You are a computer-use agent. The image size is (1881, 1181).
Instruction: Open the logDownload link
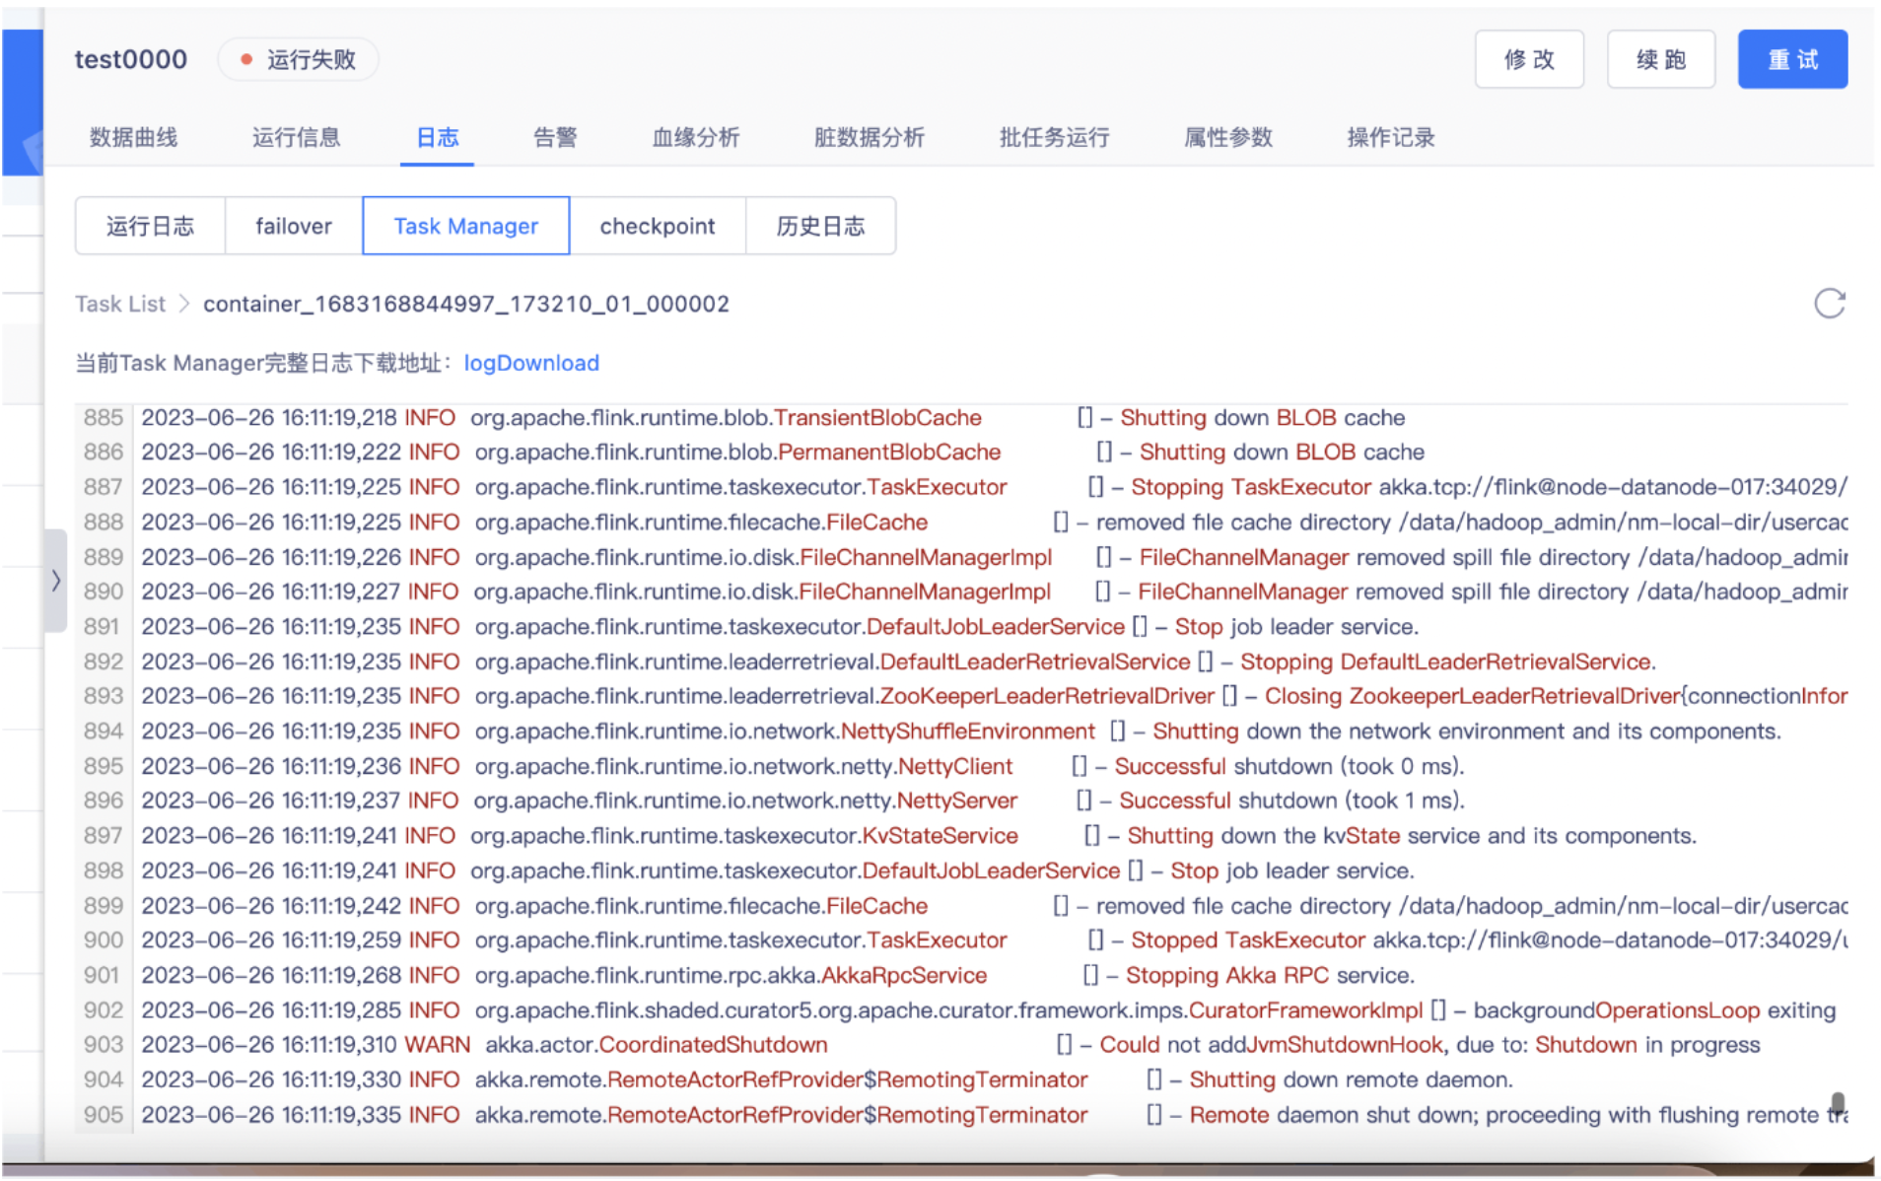[531, 363]
